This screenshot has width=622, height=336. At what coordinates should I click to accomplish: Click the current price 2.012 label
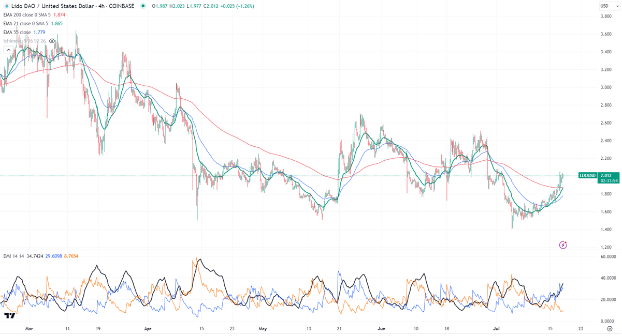click(606, 175)
